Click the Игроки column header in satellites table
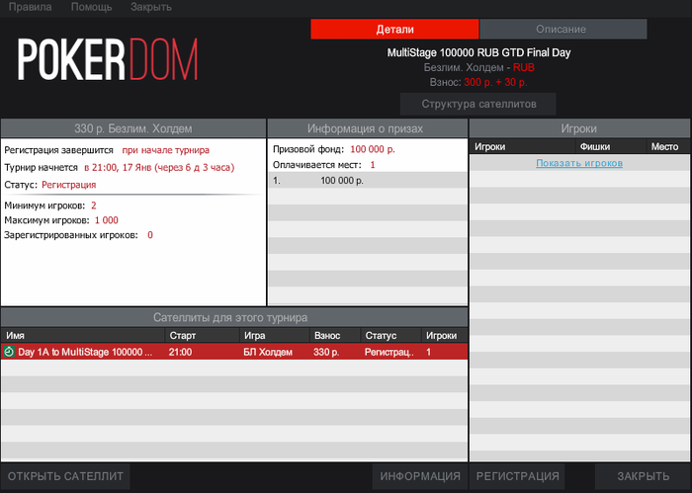The height and width of the screenshot is (493, 692). [445, 336]
